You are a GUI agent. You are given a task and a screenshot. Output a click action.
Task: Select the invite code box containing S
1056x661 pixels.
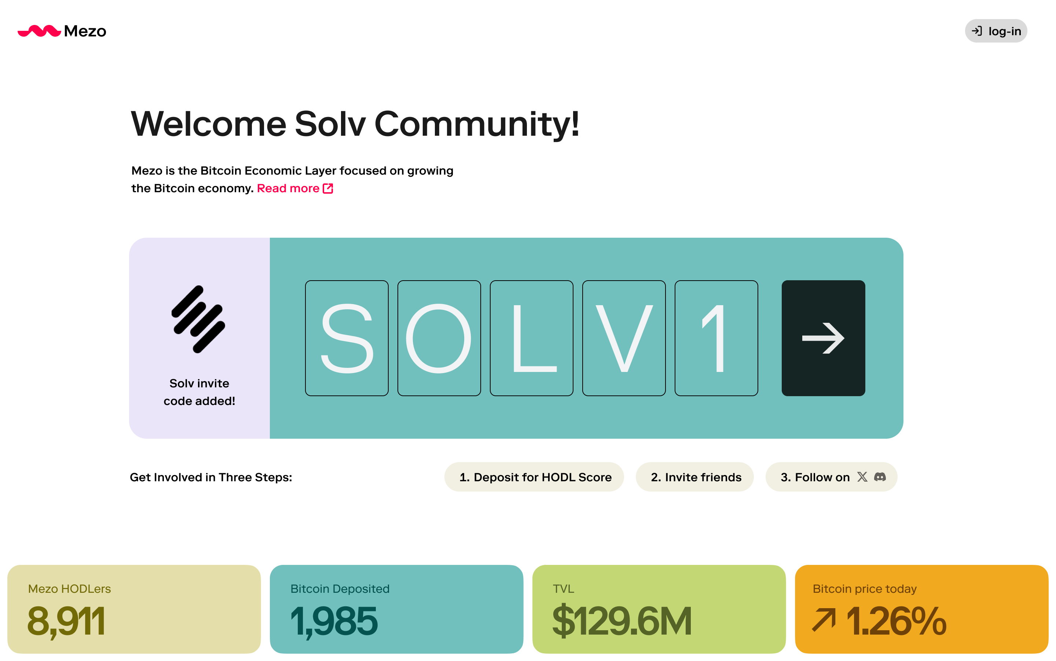[x=346, y=338]
